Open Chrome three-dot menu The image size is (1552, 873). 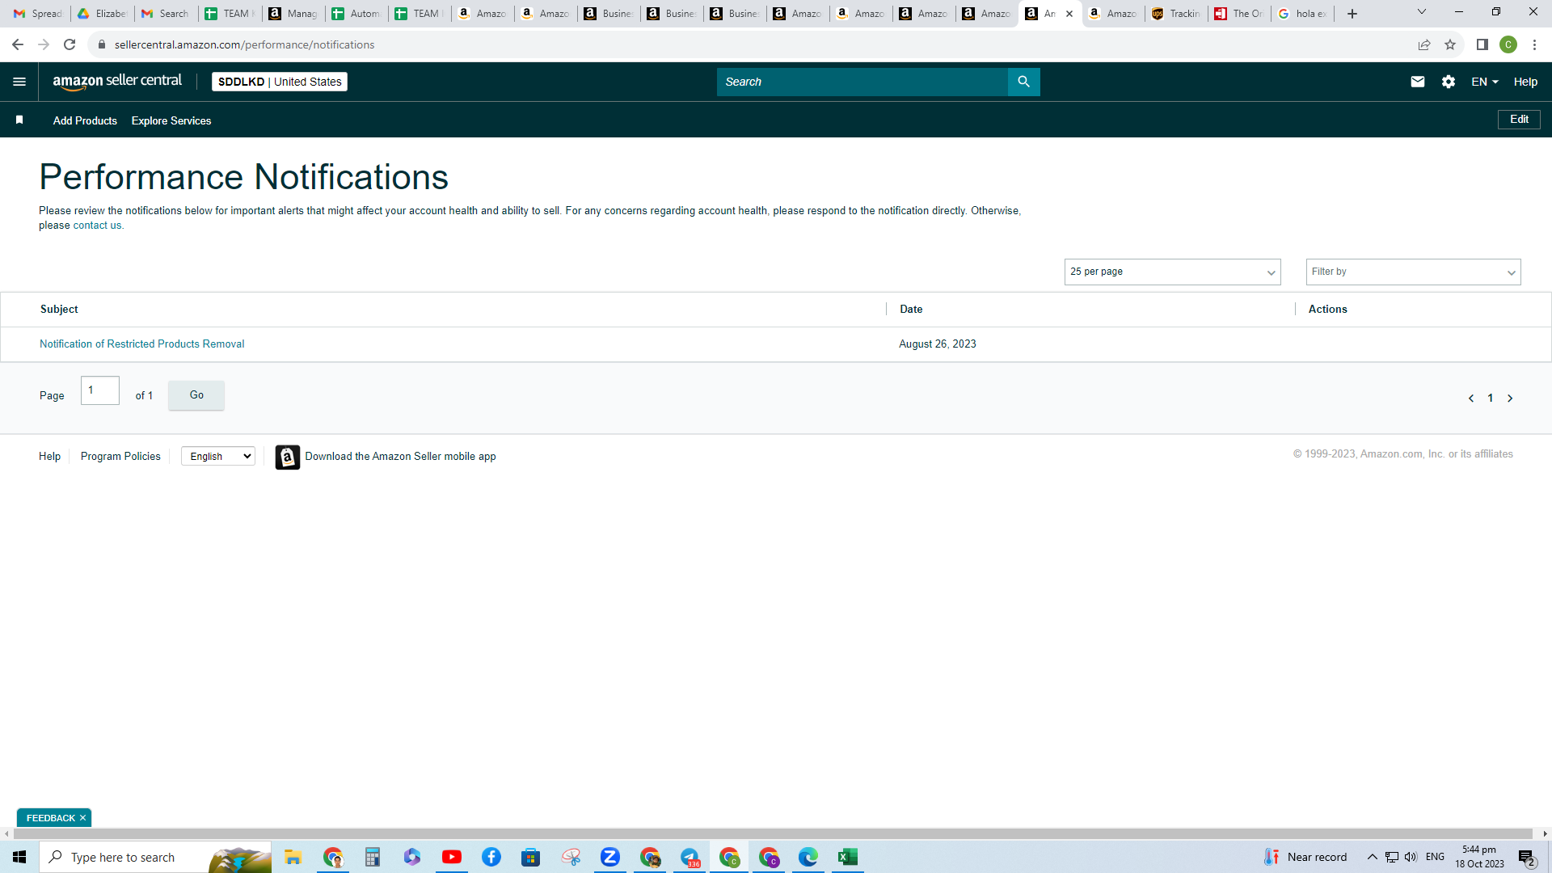pos(1534,44)
